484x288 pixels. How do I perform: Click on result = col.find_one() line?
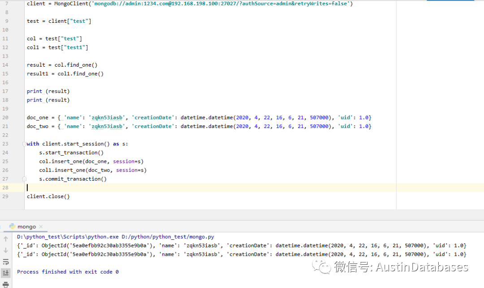tap(62, 65)
